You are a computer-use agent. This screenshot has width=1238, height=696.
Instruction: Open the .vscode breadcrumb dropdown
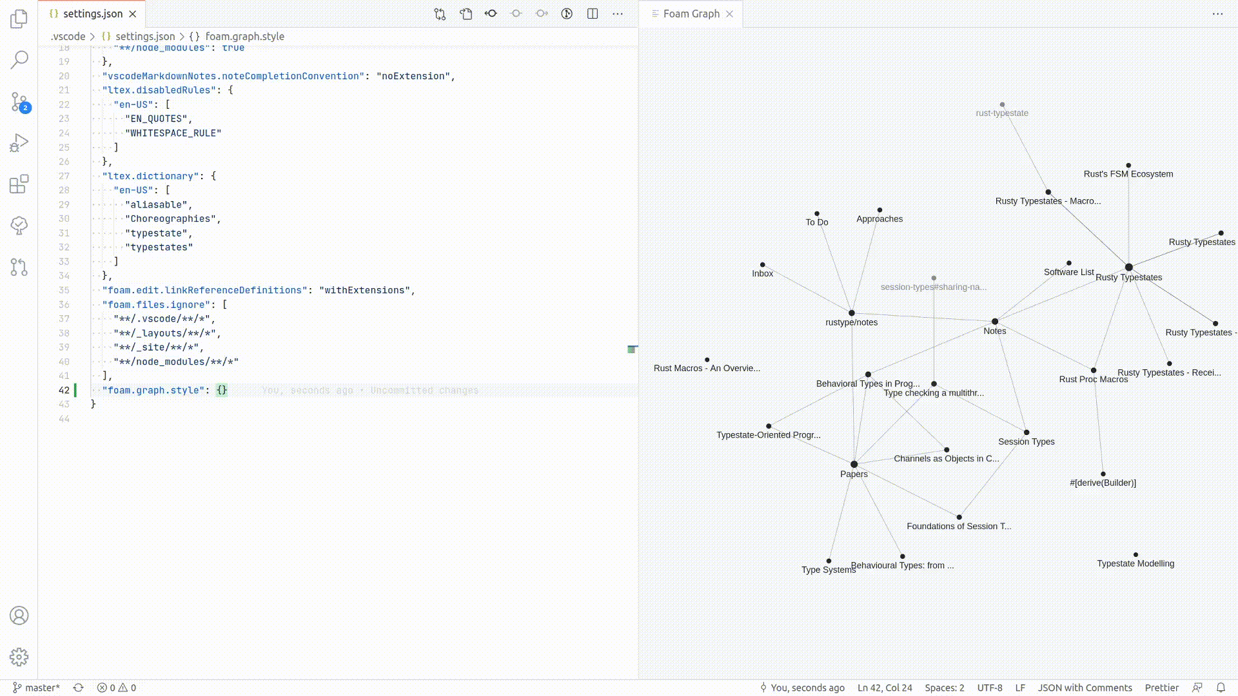click(x=67, y=36)
